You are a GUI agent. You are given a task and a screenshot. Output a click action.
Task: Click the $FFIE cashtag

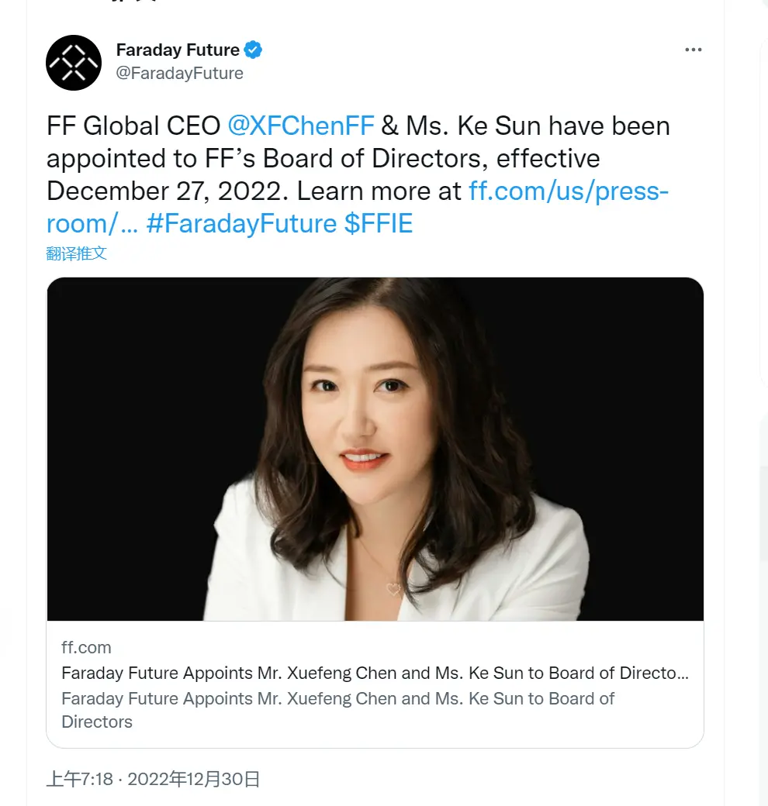(x=379, y=223)
